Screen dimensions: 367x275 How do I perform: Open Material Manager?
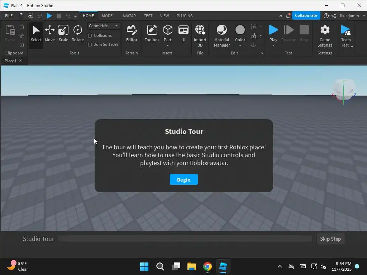tap(221, 36)
